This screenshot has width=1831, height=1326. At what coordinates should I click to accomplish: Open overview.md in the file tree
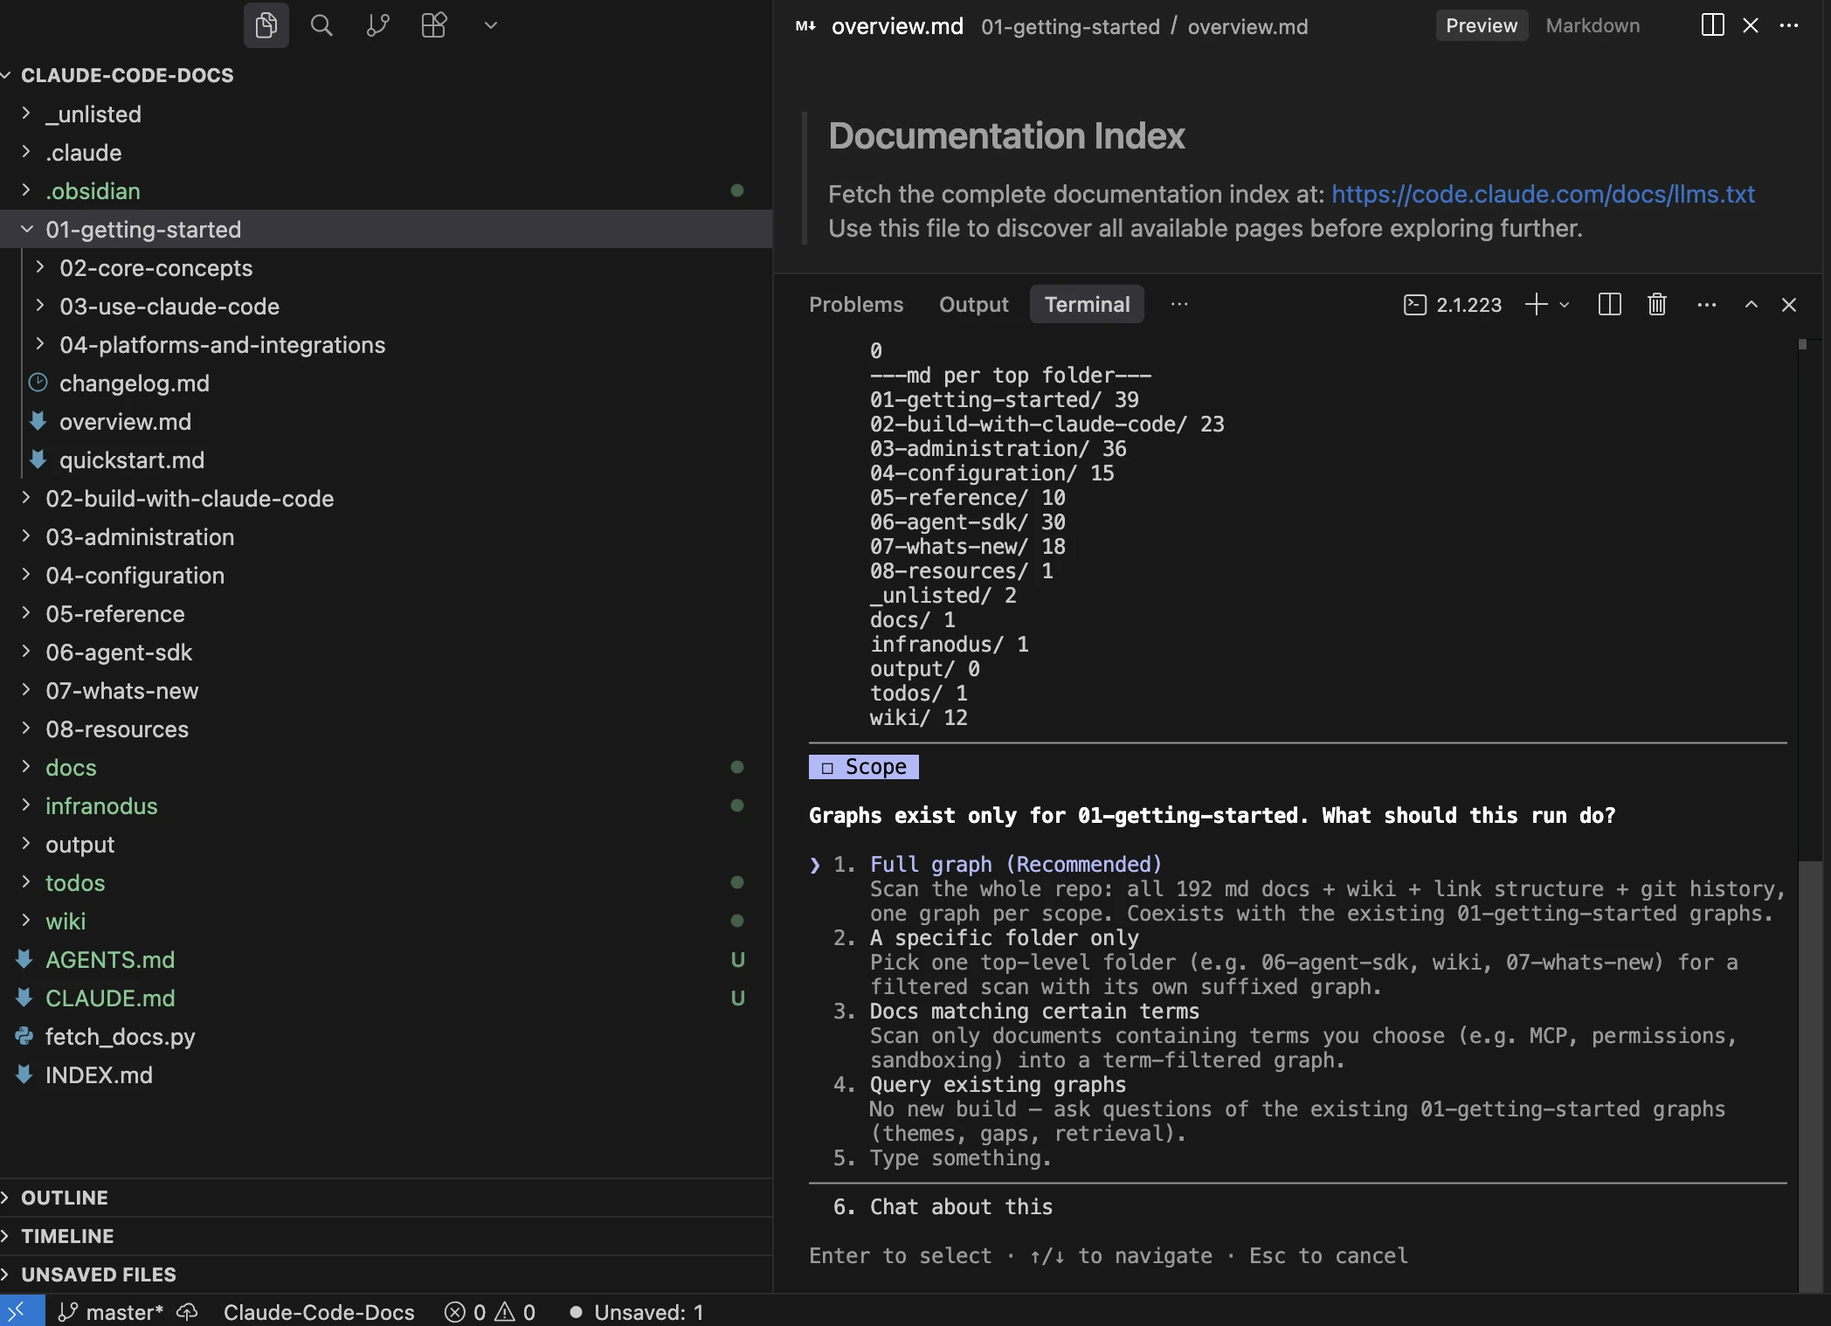[x=386, y=421]
